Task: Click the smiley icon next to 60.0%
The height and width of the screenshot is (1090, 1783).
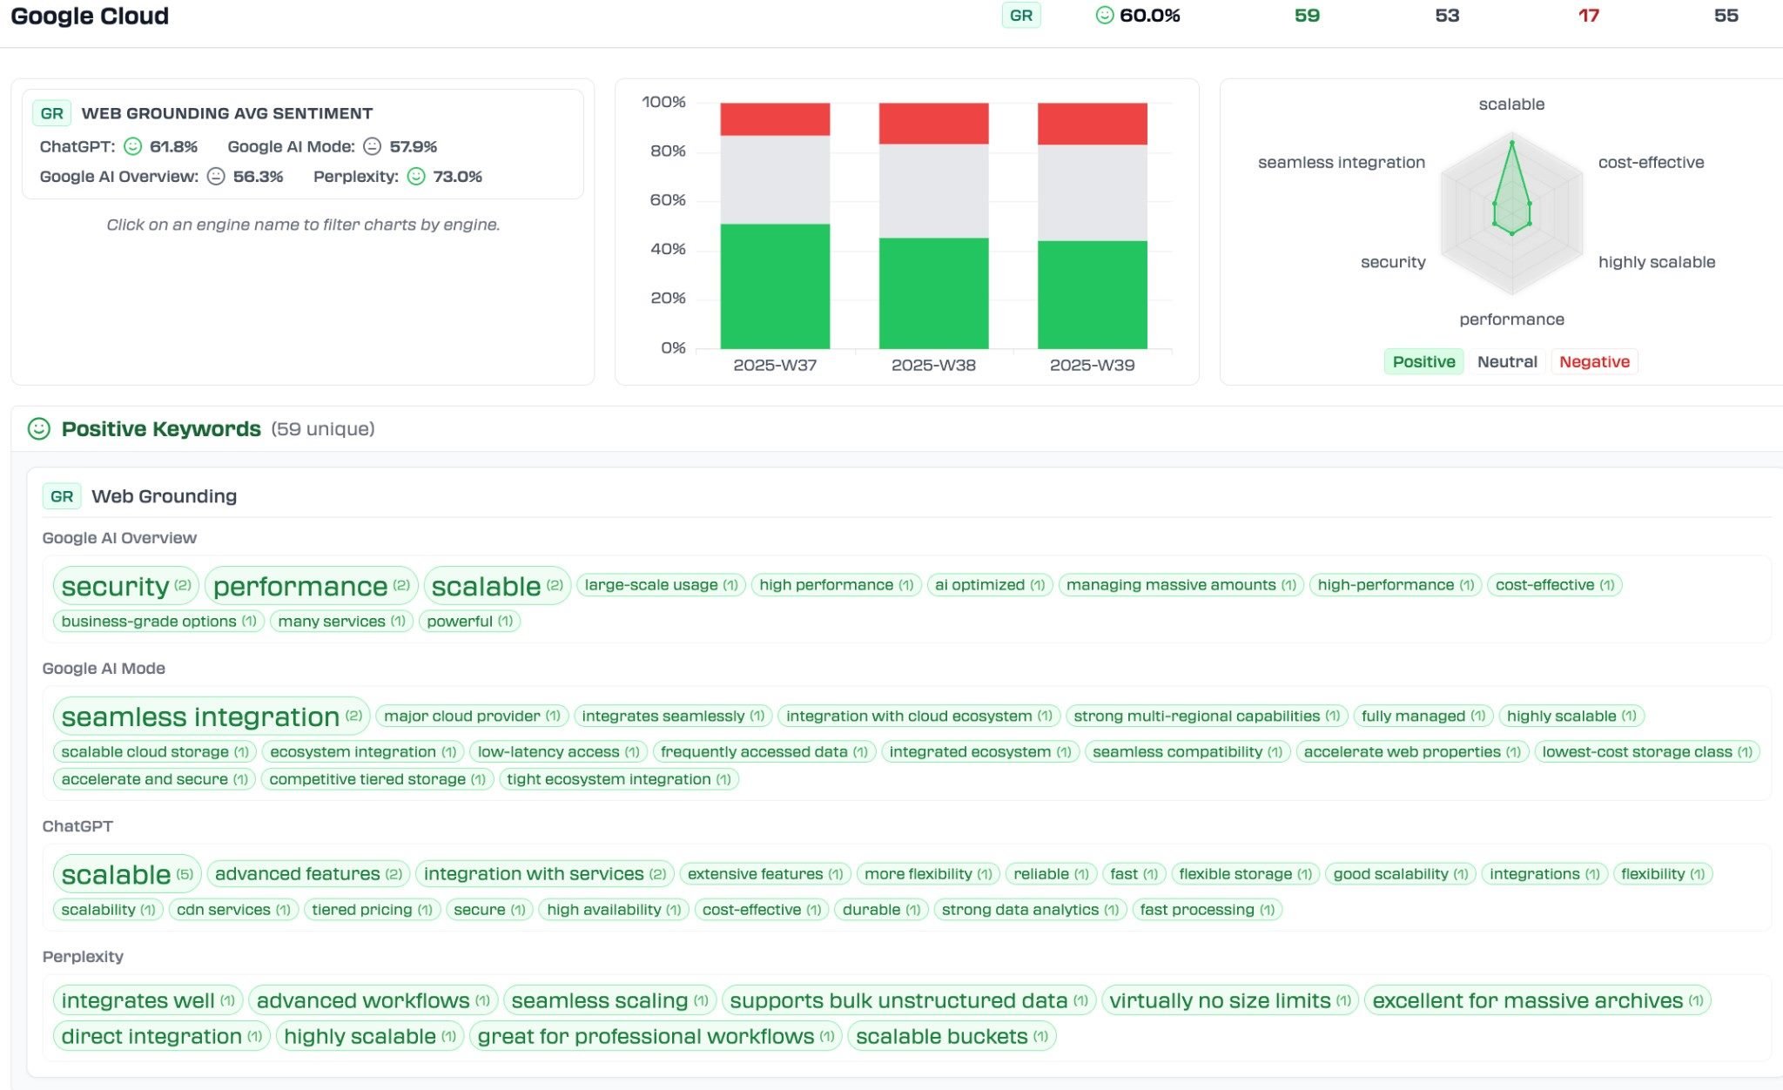Action: (1104, 16)
